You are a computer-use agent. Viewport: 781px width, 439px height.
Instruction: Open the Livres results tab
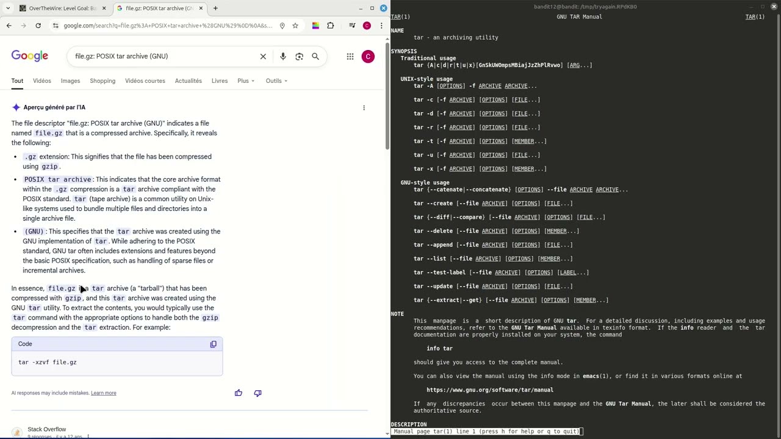pos(220,81)
